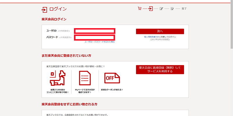Viewport: 233px width, 116px height.
Task: Open ユーザID・パスワードを忘れた場合 link
Action: tap(99, 42)
